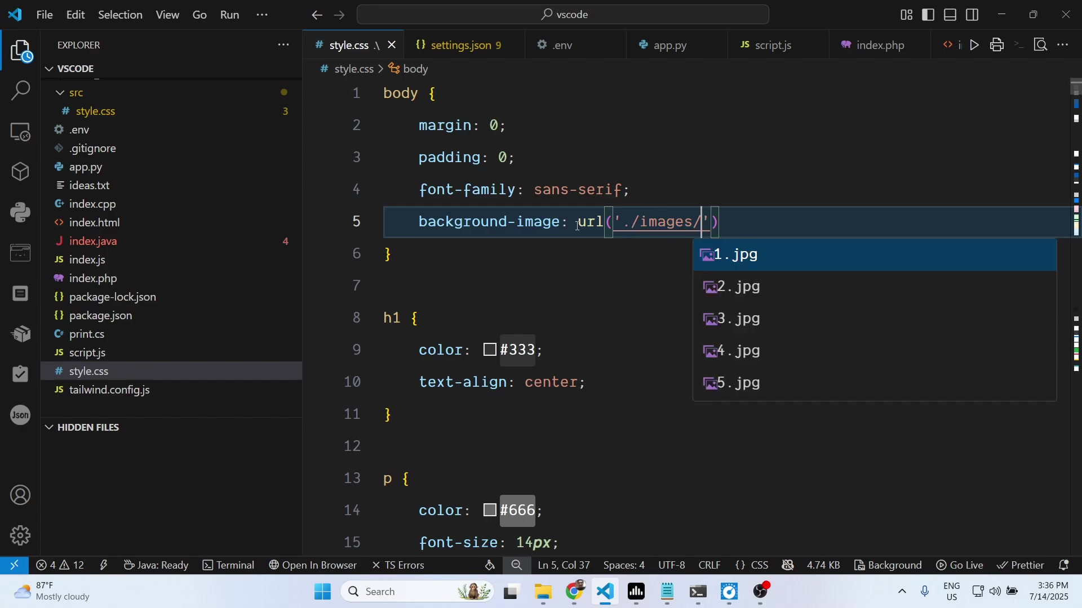Viewport: 1082px width, 608px height.
Task: Select 1.jpg autocomplete suggestion
Action: point(875,256)
